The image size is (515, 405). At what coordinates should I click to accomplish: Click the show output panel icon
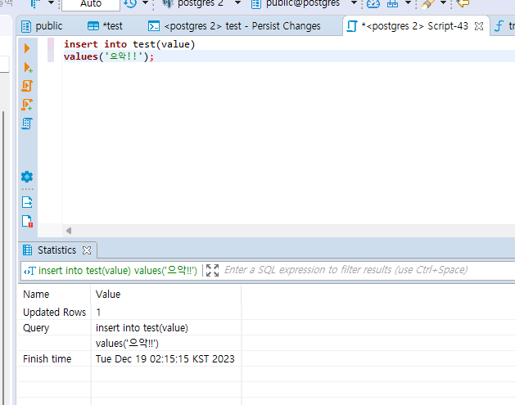pyautogui.click(x=27, y=202)
